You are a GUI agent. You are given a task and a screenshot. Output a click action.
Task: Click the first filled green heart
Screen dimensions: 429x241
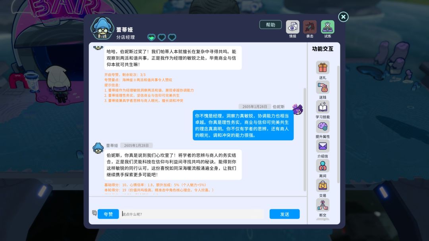[x=151, y=37]
